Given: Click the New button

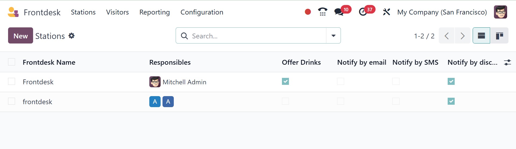Looking at the screenshot, I should (20, 36).
